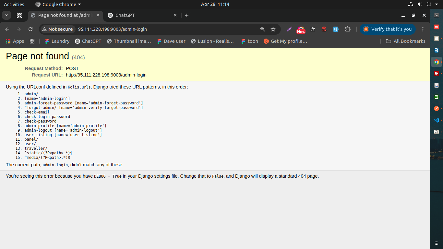
Task: Launch Visual Studio Code from dock
Action: click(437, 120)
